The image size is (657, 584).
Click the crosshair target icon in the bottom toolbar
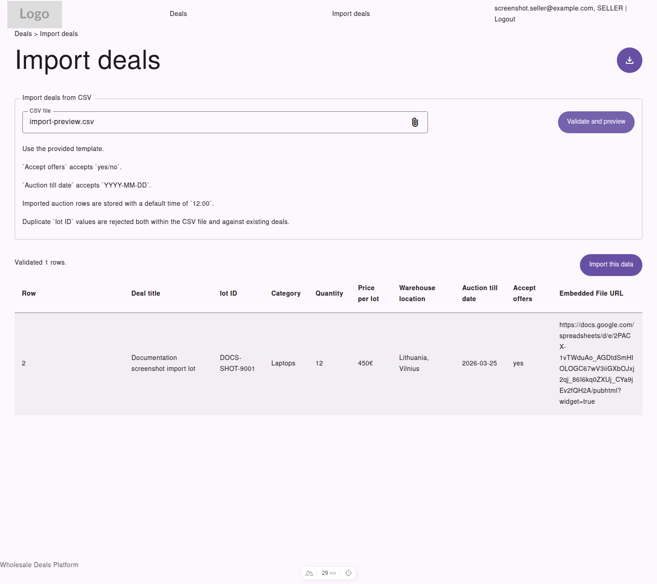pyautogui.click(x=349, y=573)
